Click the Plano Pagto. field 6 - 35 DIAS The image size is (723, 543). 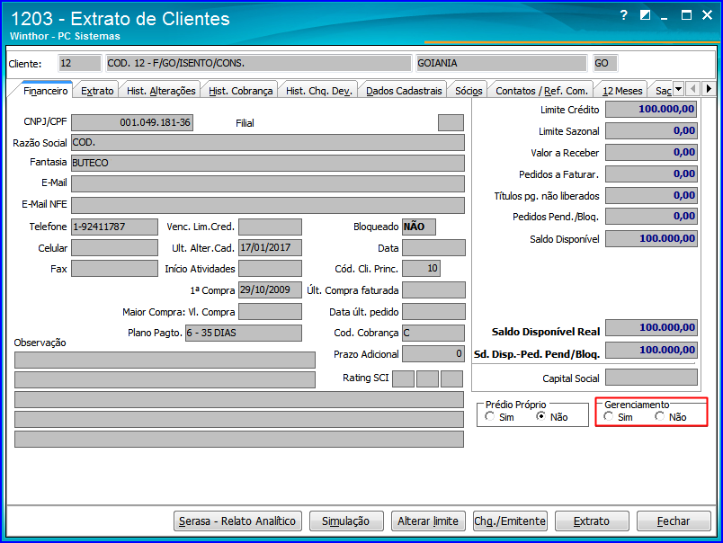pos(244,333)
